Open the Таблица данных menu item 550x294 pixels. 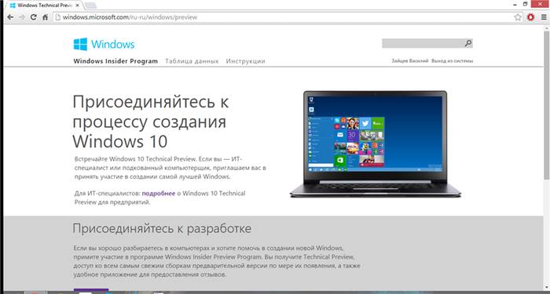(x=192, y=61)
